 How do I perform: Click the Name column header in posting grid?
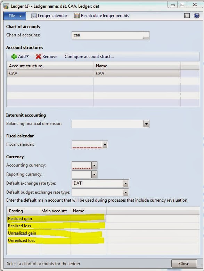pos(88,211)
